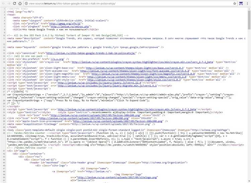Image resolution: width=251 pixels, height=183 pixels.
Task: Click the meta viewport line
Action: pos(61,21)
